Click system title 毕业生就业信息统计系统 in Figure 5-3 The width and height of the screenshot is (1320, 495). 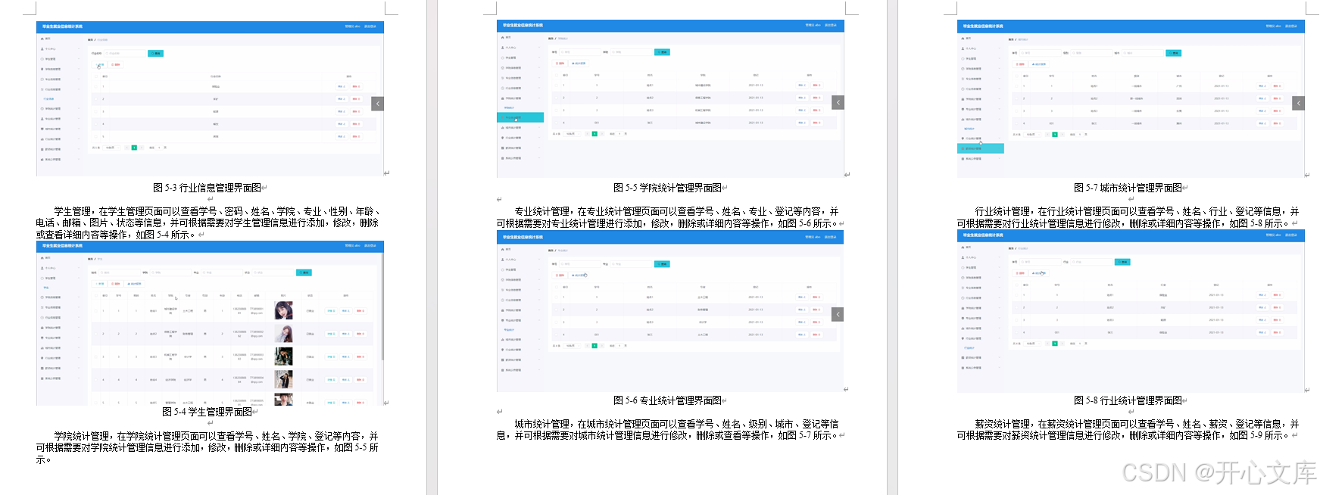[62, 26]
